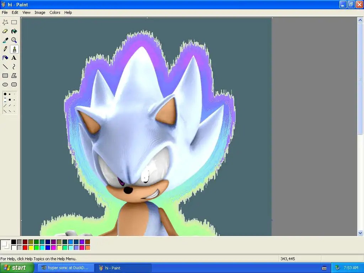Pick the cyan color swatch
This screenshot has height=273, width=364.
pyautogui.click(x=42, y=248)
